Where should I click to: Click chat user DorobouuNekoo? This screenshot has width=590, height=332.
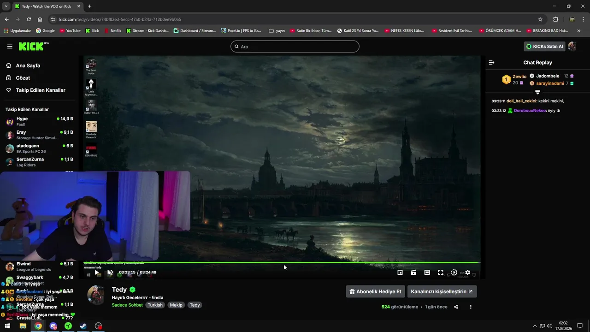coord(530,111)
